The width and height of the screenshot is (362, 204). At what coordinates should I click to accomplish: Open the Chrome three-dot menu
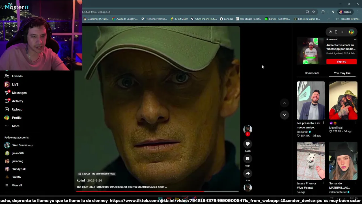tap(358, 12)
